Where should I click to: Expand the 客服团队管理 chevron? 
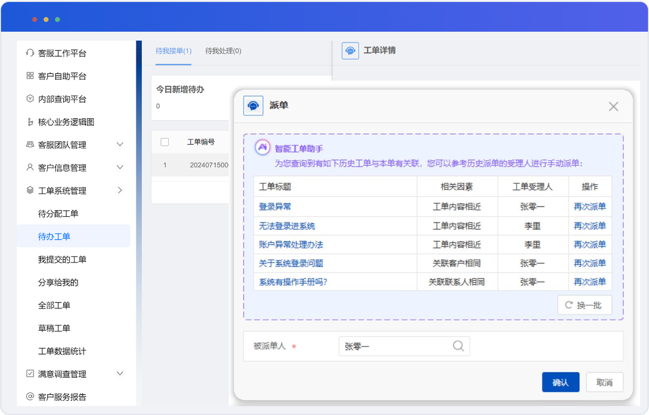(120, 144)
